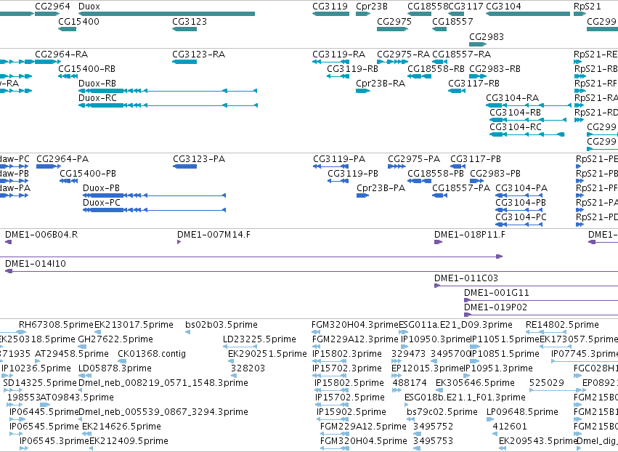The height and width of the screenshot is (452, 618).
Task: Click the CG18557-RA transcript label
Action: 462,54
